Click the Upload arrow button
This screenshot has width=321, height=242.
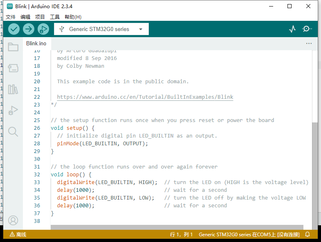(x=29, y=29)
